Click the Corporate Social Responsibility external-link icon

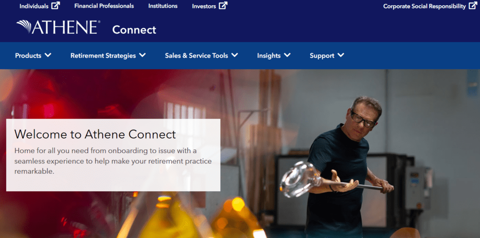[x=473, y=6]
